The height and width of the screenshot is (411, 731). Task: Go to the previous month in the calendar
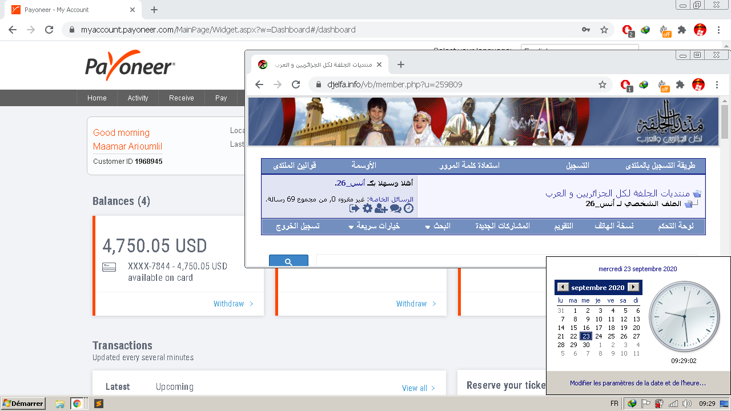[563, 287]
